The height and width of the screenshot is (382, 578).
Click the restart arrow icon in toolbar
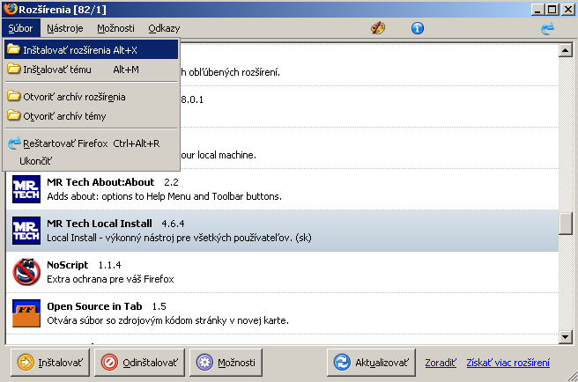(x=548, y=28)
